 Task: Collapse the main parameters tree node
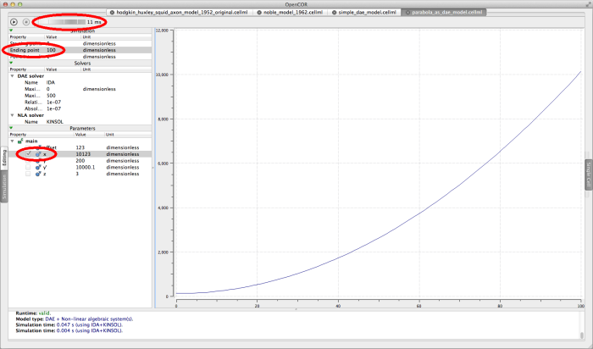tap(12, 141)
